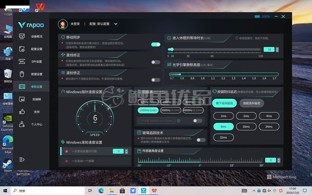Open the 按键设置 button settings page

31,74
